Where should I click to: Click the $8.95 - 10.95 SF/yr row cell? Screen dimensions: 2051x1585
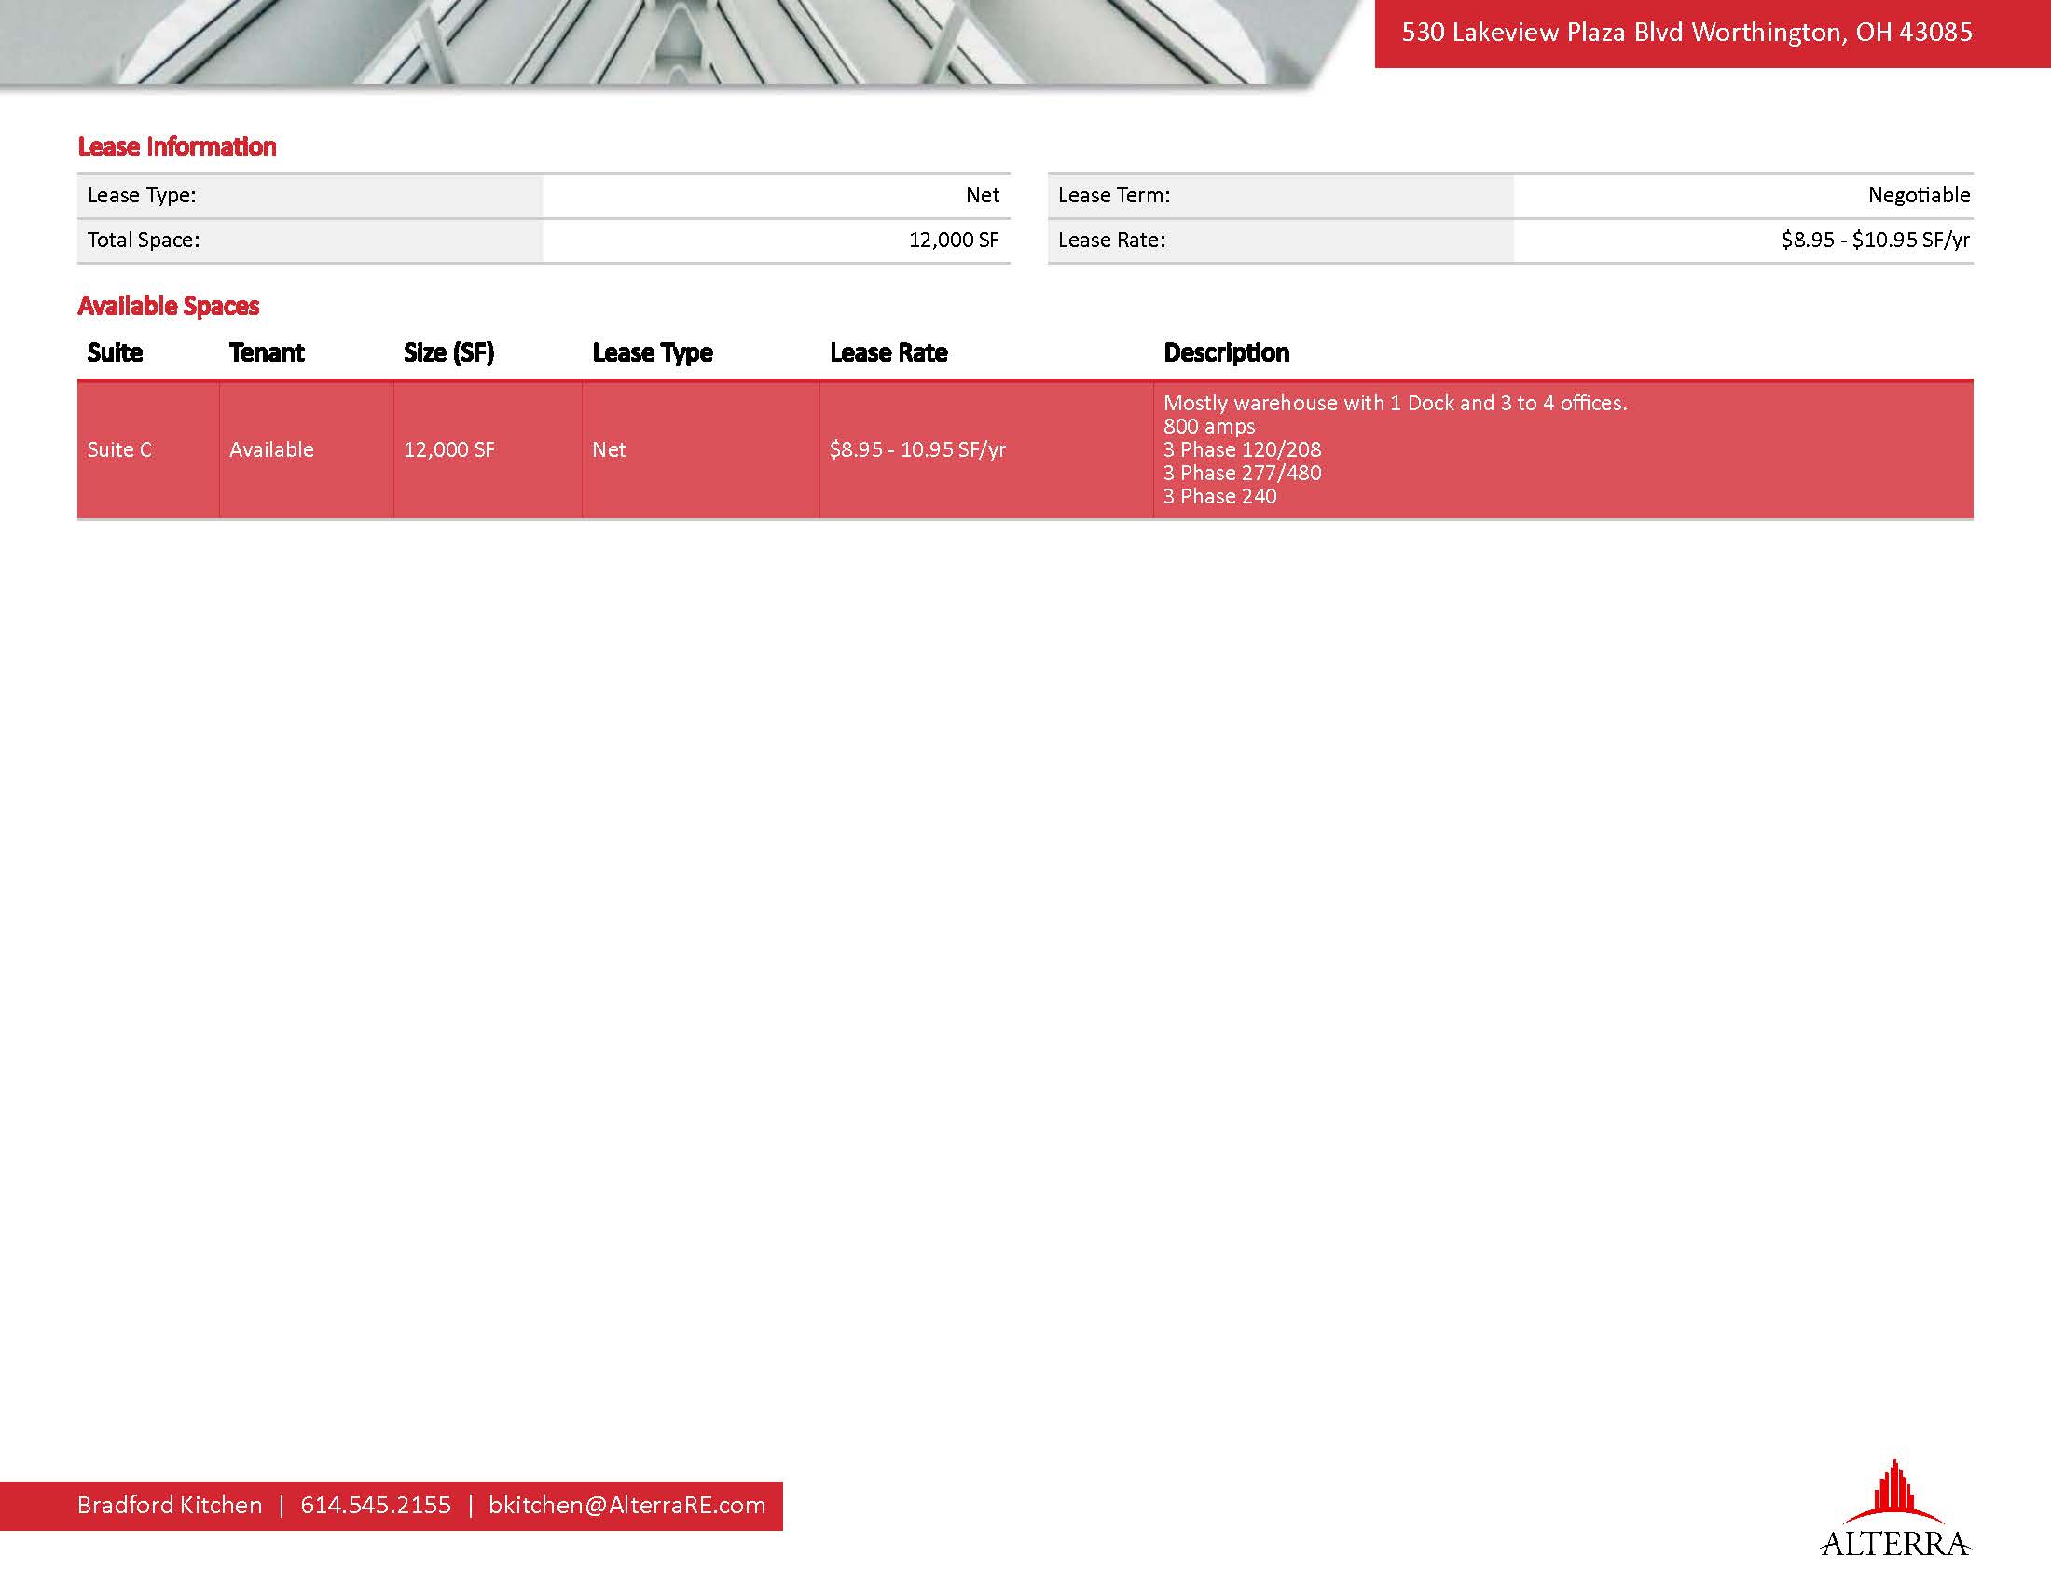pos(917,449)
